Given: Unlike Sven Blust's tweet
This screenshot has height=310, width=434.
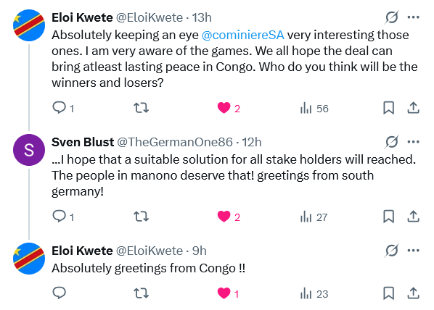Looking at the screenshot, I should tap(229, 217).
